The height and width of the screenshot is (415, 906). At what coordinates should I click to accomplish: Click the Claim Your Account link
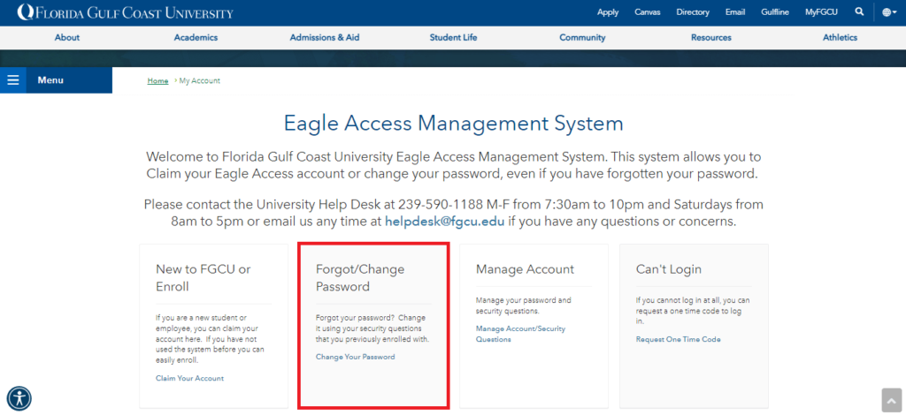189,378
